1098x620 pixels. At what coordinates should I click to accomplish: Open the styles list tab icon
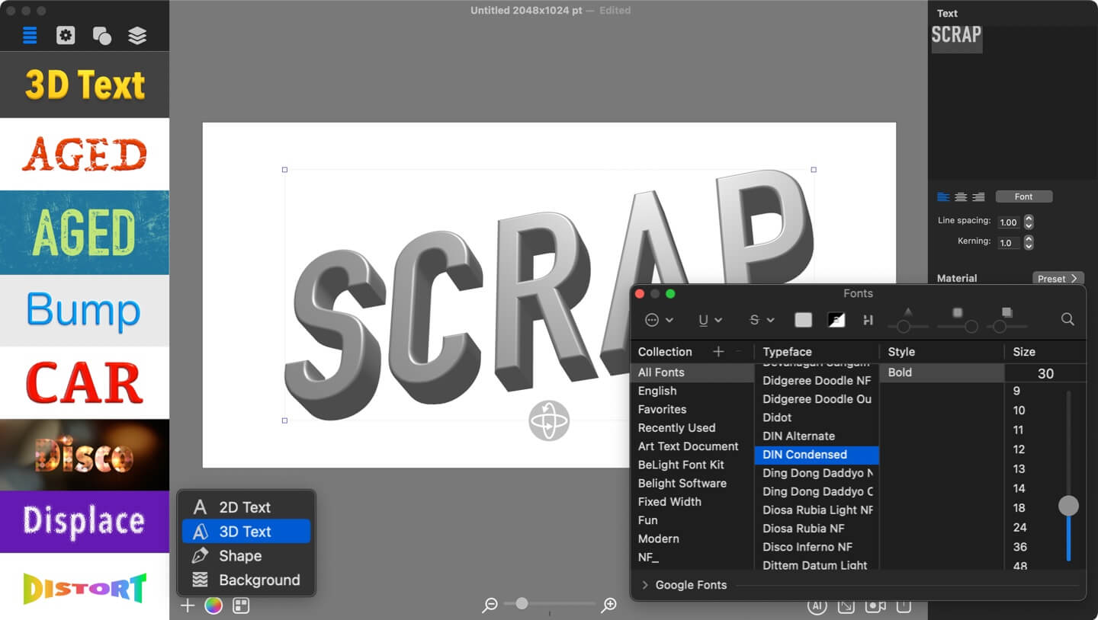30,35
